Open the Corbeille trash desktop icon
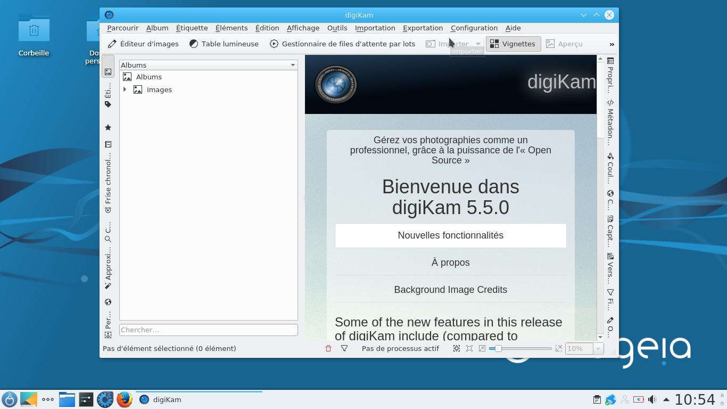This screenshot has height=409, width=727. 34,35
